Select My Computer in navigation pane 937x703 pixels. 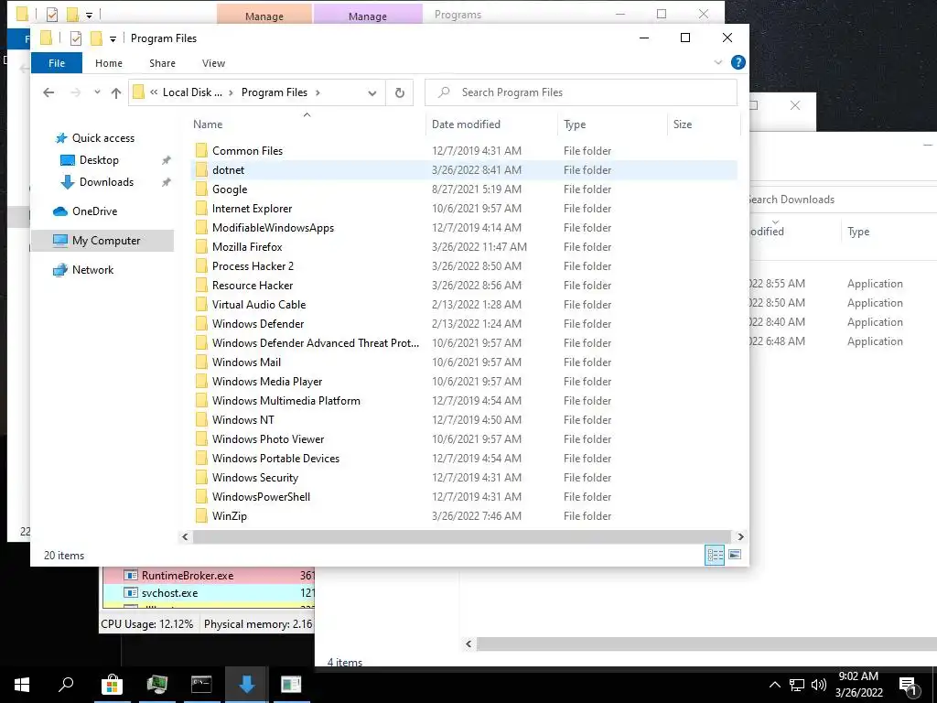(102, 241)
